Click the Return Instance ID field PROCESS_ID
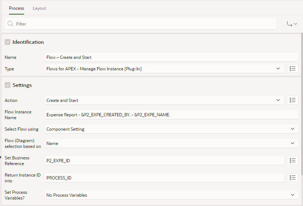Screen dimensions: 303x206 [164, 178]
